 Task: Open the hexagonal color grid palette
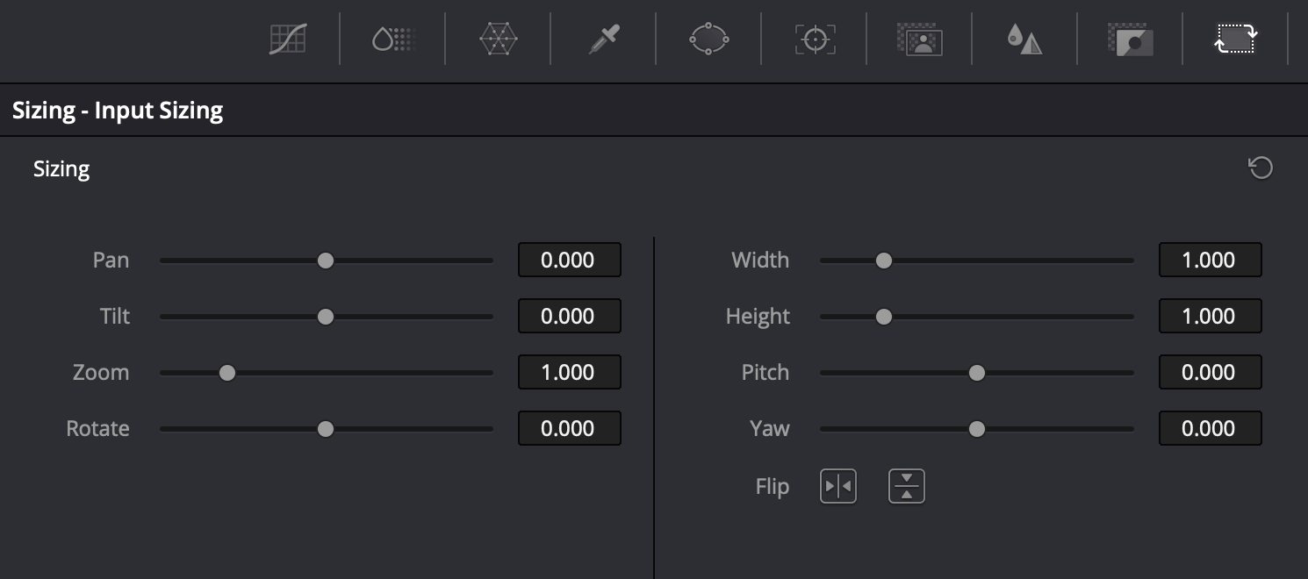(x=498, y=39)
